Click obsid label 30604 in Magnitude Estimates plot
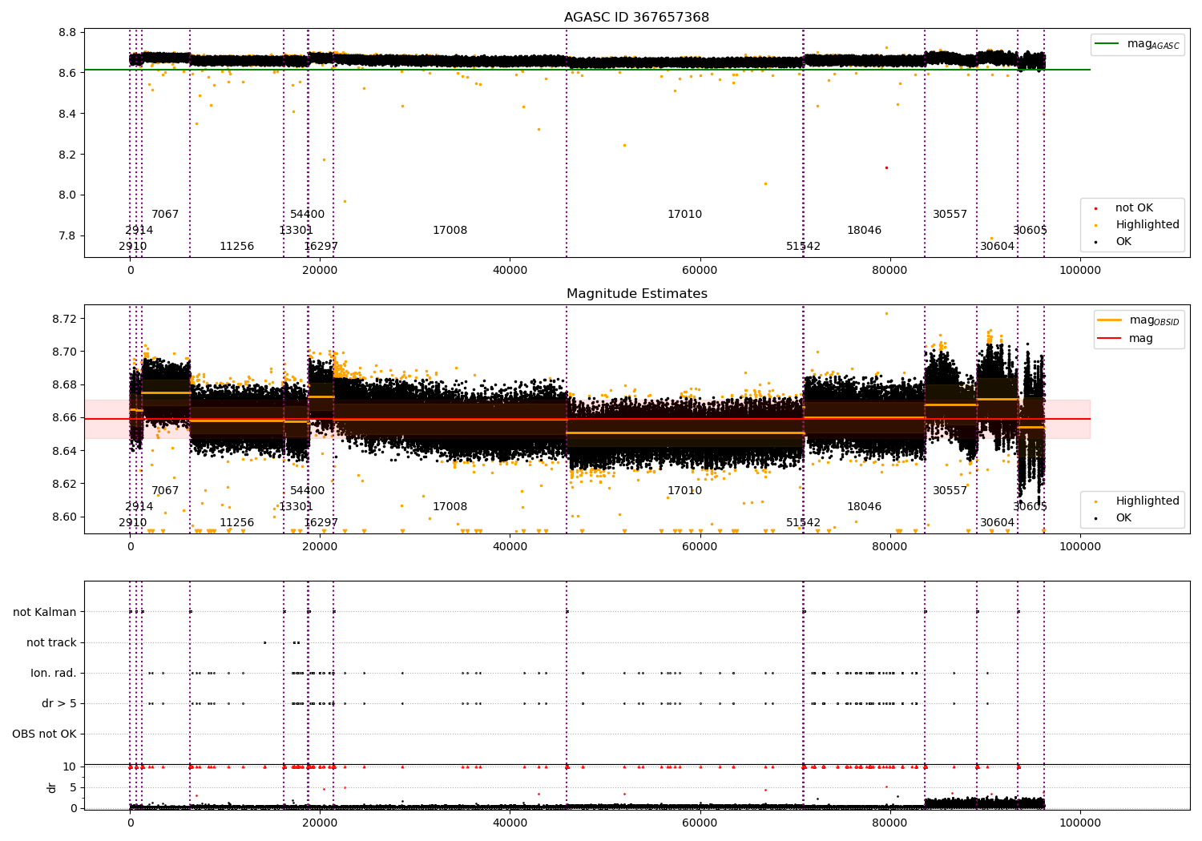The width and height of the screenshot is (1202, 841). (x=998, y=523)
